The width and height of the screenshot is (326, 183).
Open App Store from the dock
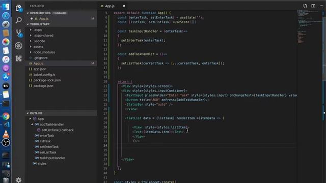point(6,77)
